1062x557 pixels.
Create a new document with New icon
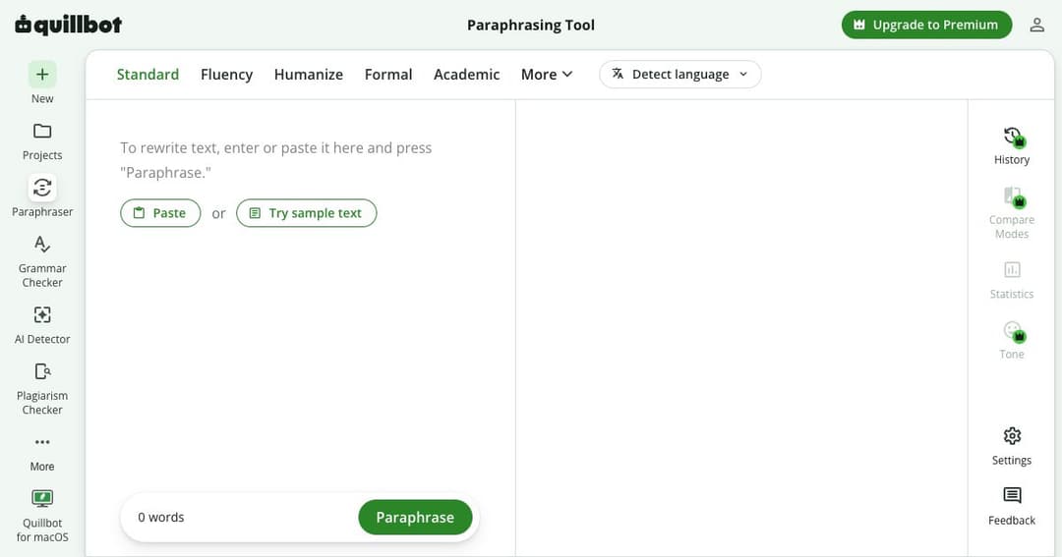pos(42,75)
